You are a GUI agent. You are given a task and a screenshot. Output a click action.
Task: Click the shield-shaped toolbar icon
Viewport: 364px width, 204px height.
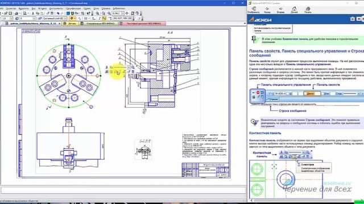coord(72,13)
